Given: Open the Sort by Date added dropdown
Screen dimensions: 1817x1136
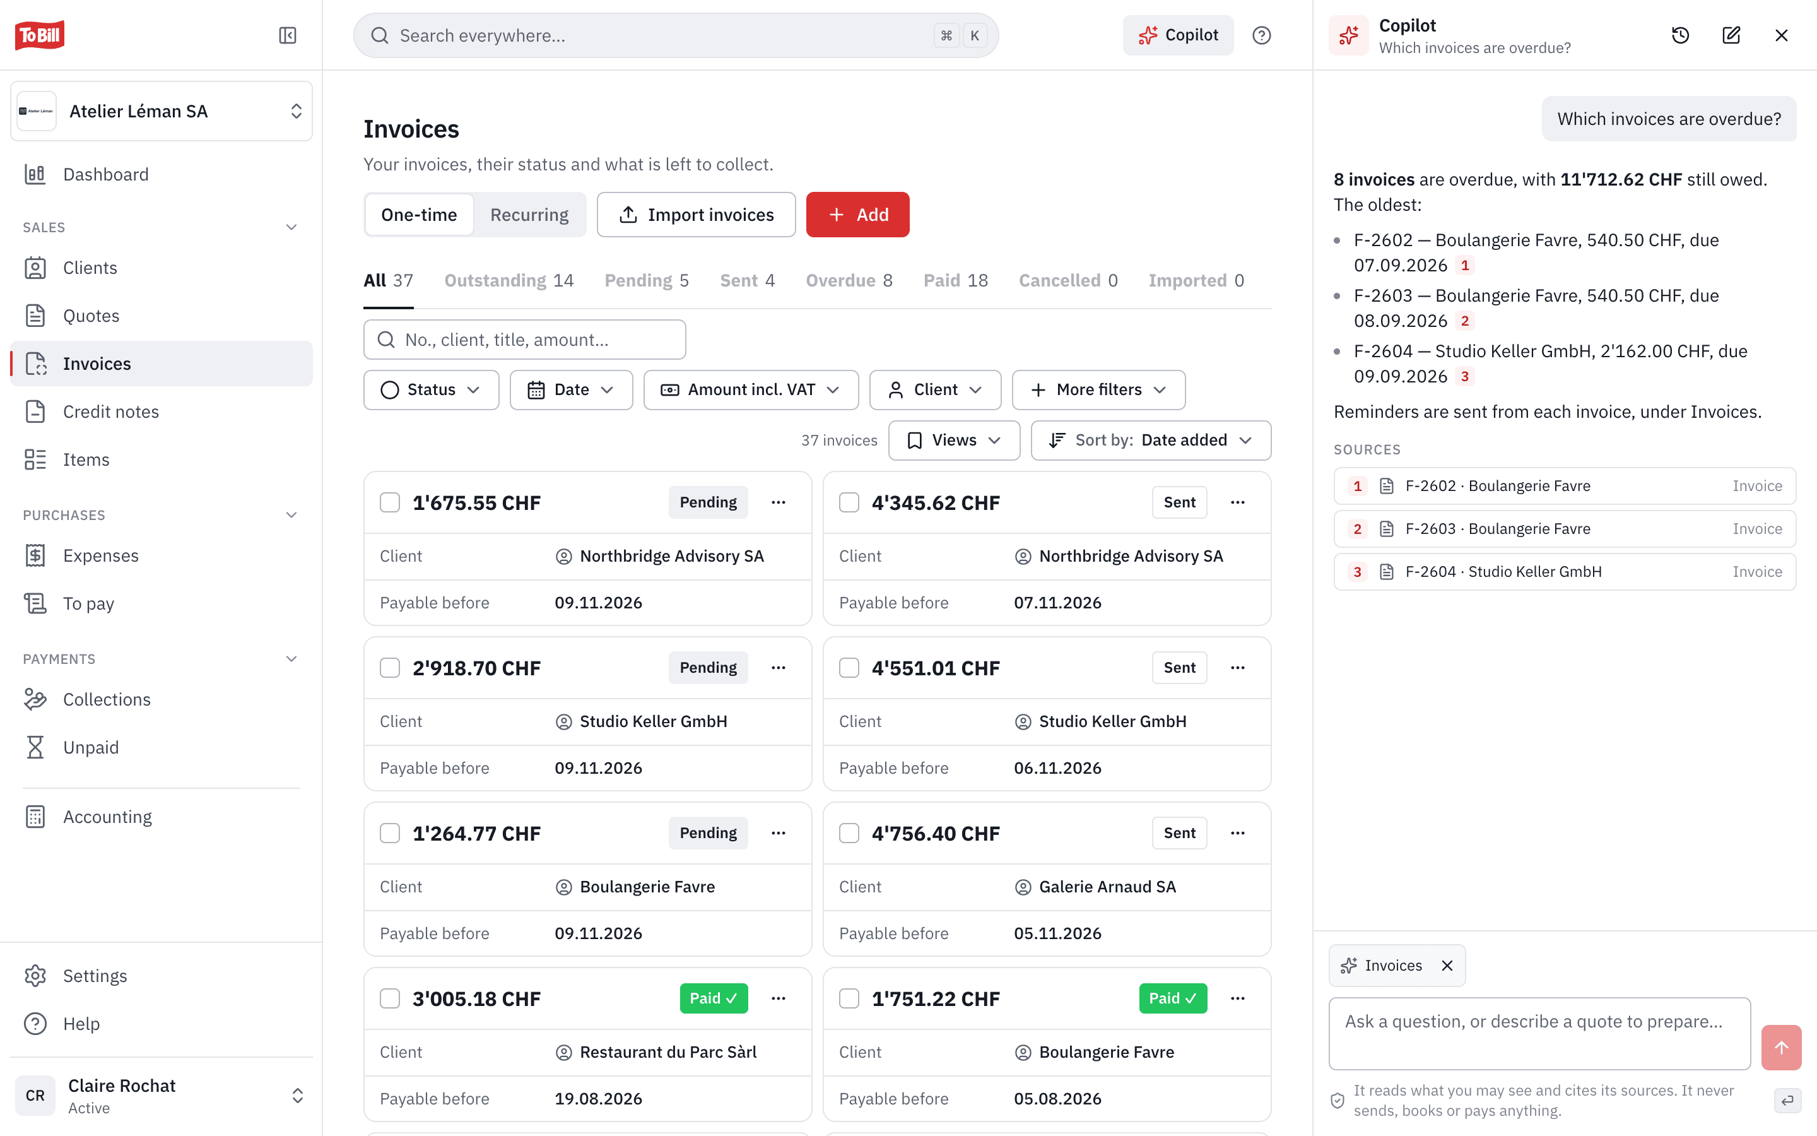Looking at the screenshot, I should (x=1150, y=441).
